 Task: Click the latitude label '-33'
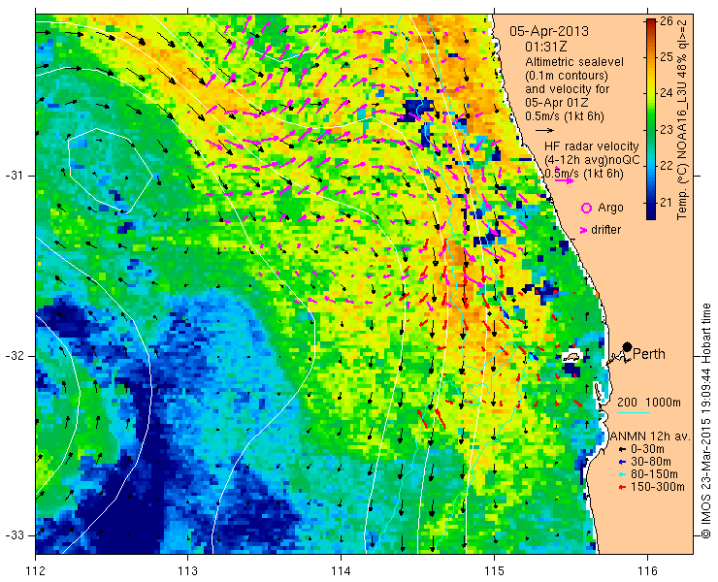coord(13,535)
